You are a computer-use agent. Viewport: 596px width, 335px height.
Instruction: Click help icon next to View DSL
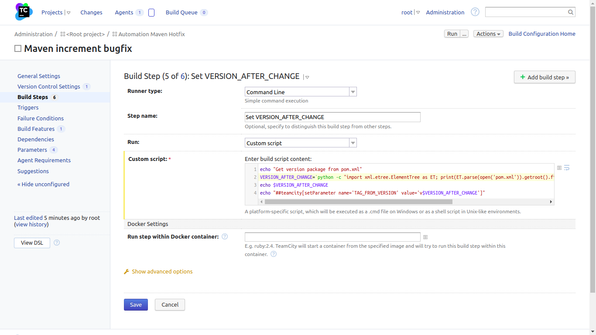coord(57,243)
